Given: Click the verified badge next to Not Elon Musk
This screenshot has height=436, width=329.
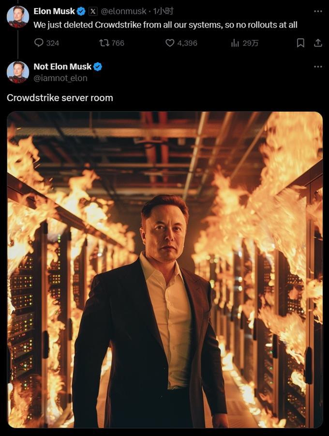Looking at the screenshot, I should [98, 66].
